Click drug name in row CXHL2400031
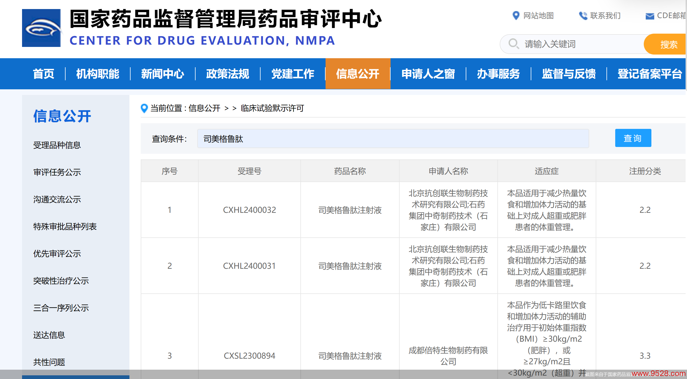The height and width of the screenshot is (379, 687). (x=350, y=266)
